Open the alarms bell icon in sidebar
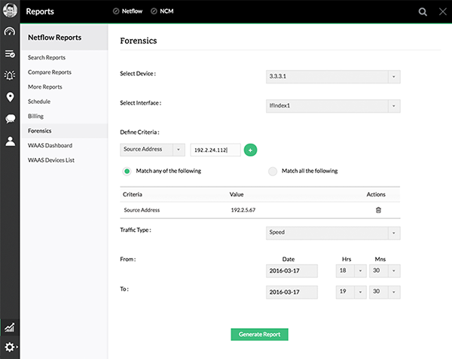Image resolution: width=452 pixels, height=359 pixels. (10, 75)
